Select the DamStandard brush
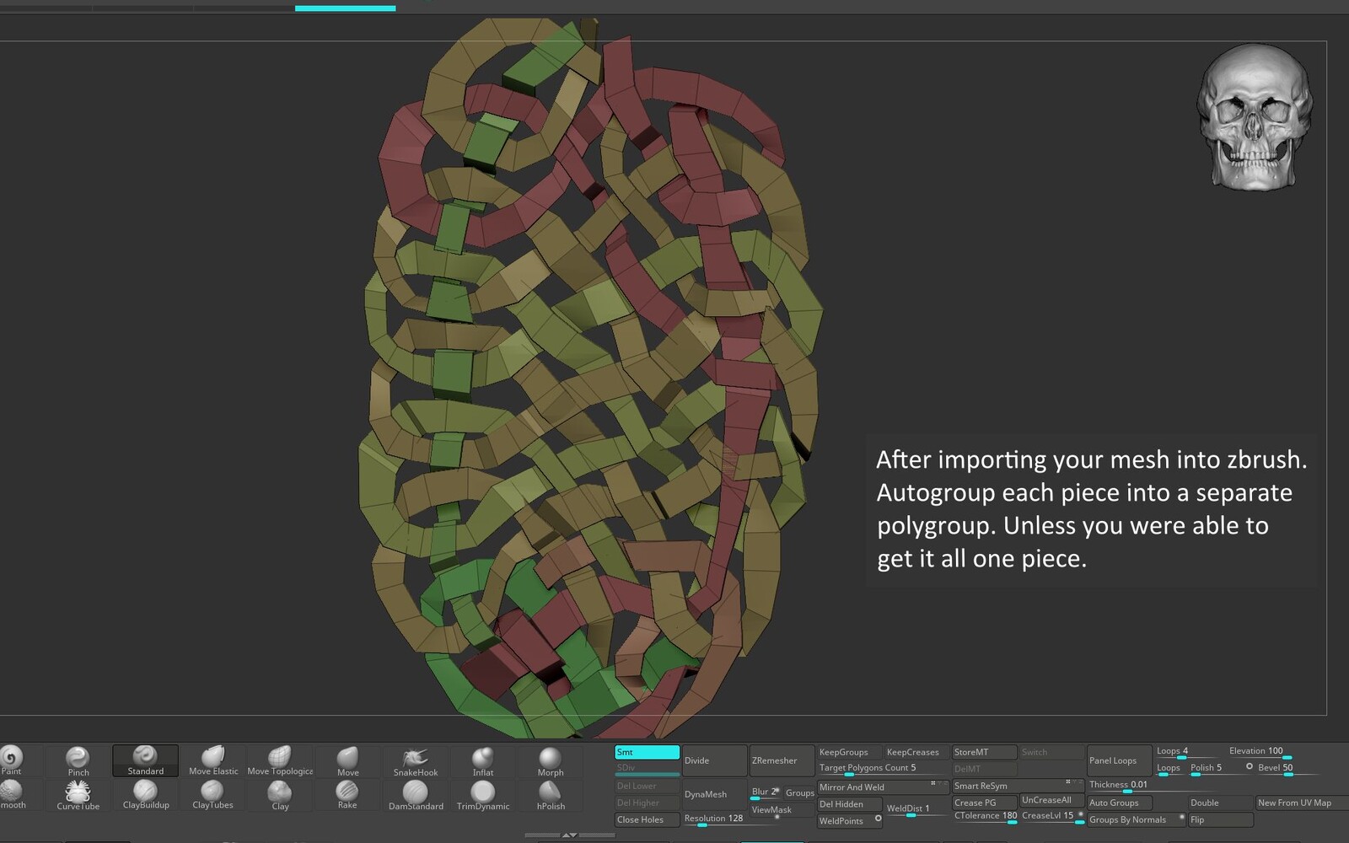 (x=416, y=794)
